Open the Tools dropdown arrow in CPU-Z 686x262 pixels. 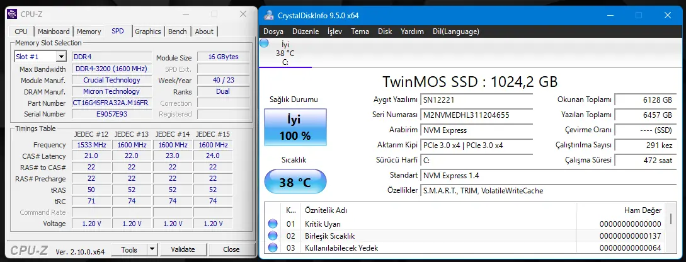tap(152, 250)
